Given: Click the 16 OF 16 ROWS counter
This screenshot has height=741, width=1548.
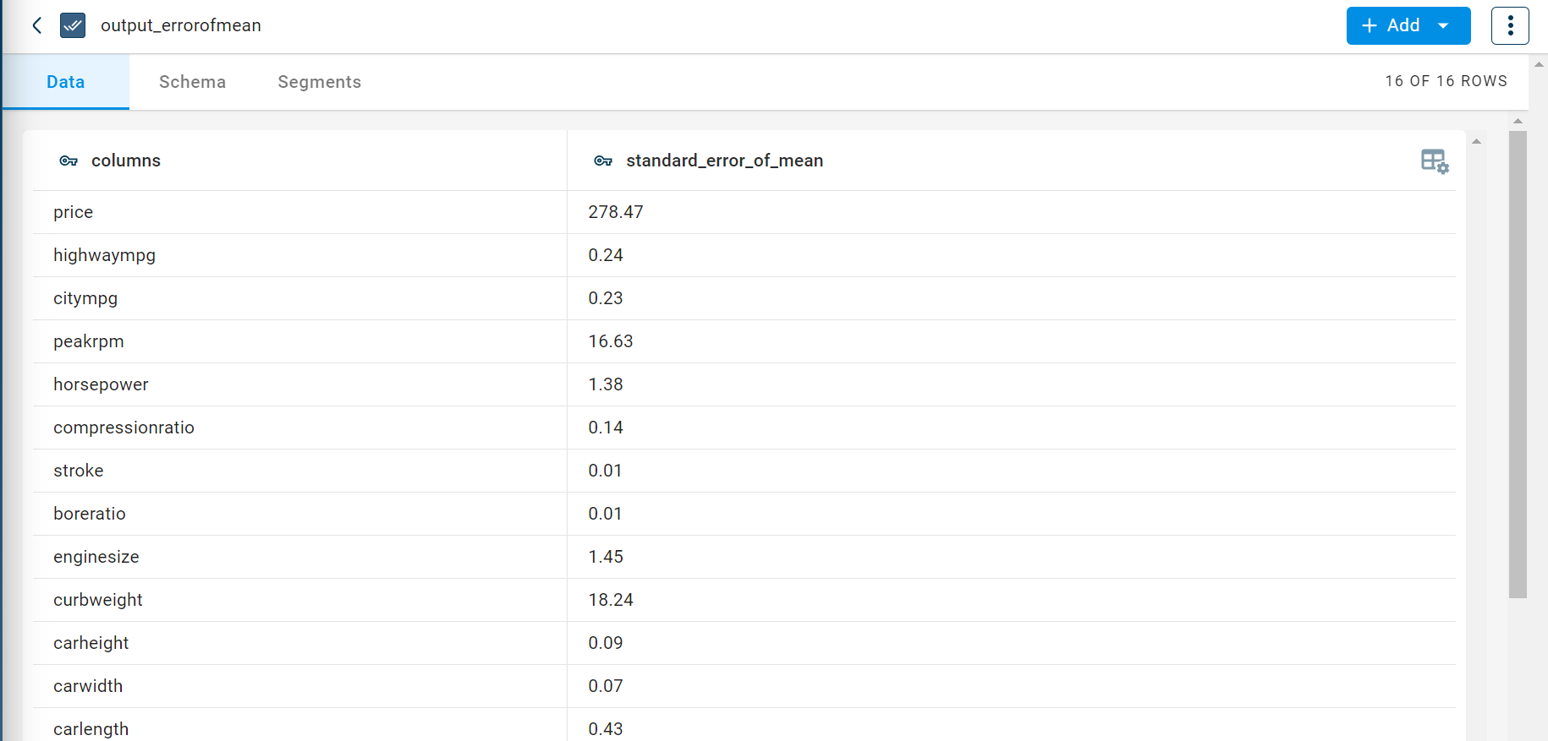Looking at the screenshot, I should pos(1446,81).
